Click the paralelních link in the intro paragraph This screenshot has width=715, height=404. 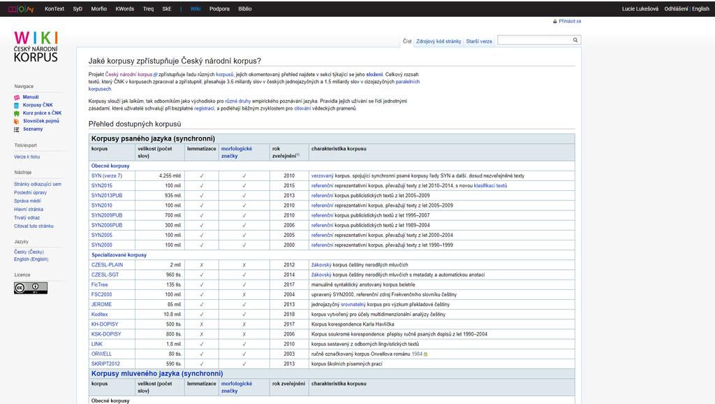pyautogui.click(x=408, y=82)
